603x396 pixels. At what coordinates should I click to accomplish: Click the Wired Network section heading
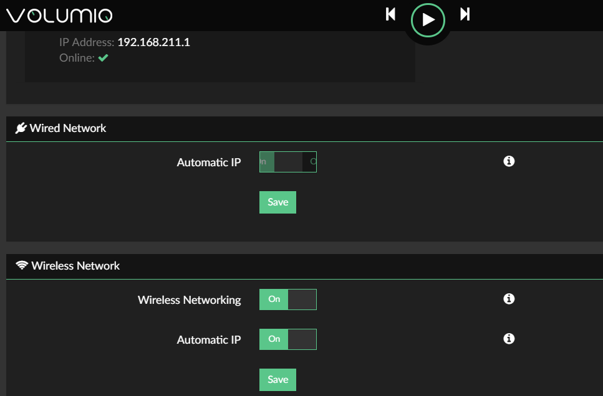pyautogui.click(x=68, y=128)
